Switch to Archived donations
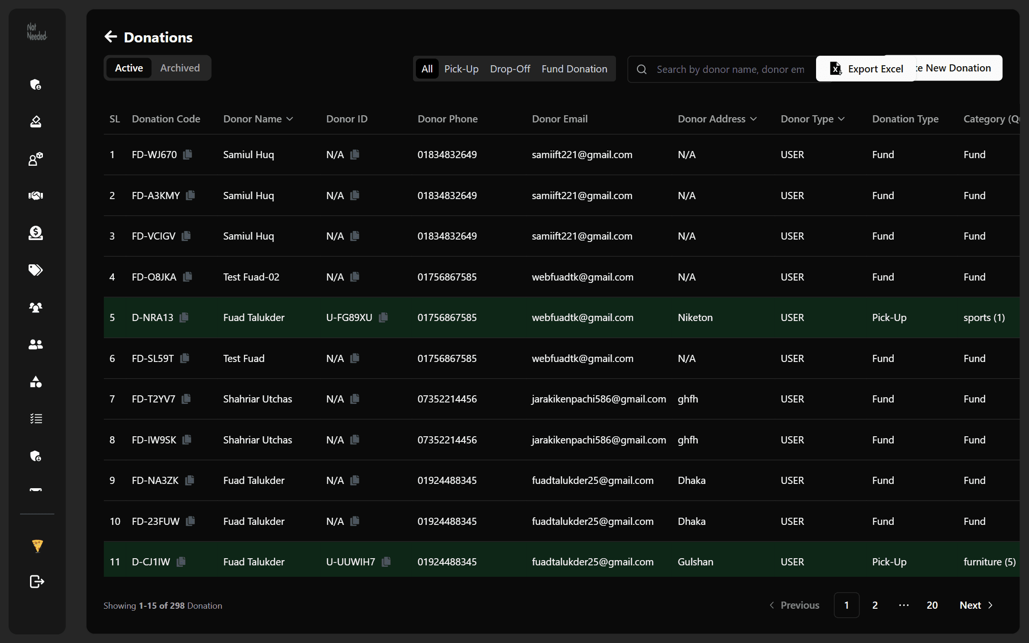The image size is (1029, 643). pos(180,68)
